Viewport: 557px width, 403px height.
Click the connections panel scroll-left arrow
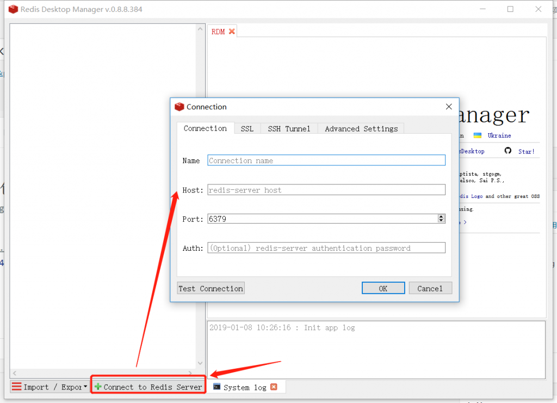(15, 373)
